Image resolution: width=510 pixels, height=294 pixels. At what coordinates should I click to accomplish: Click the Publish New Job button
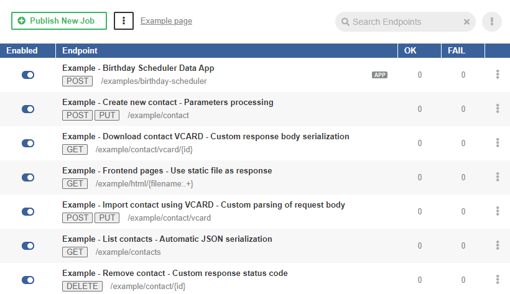tap(59, 21)
